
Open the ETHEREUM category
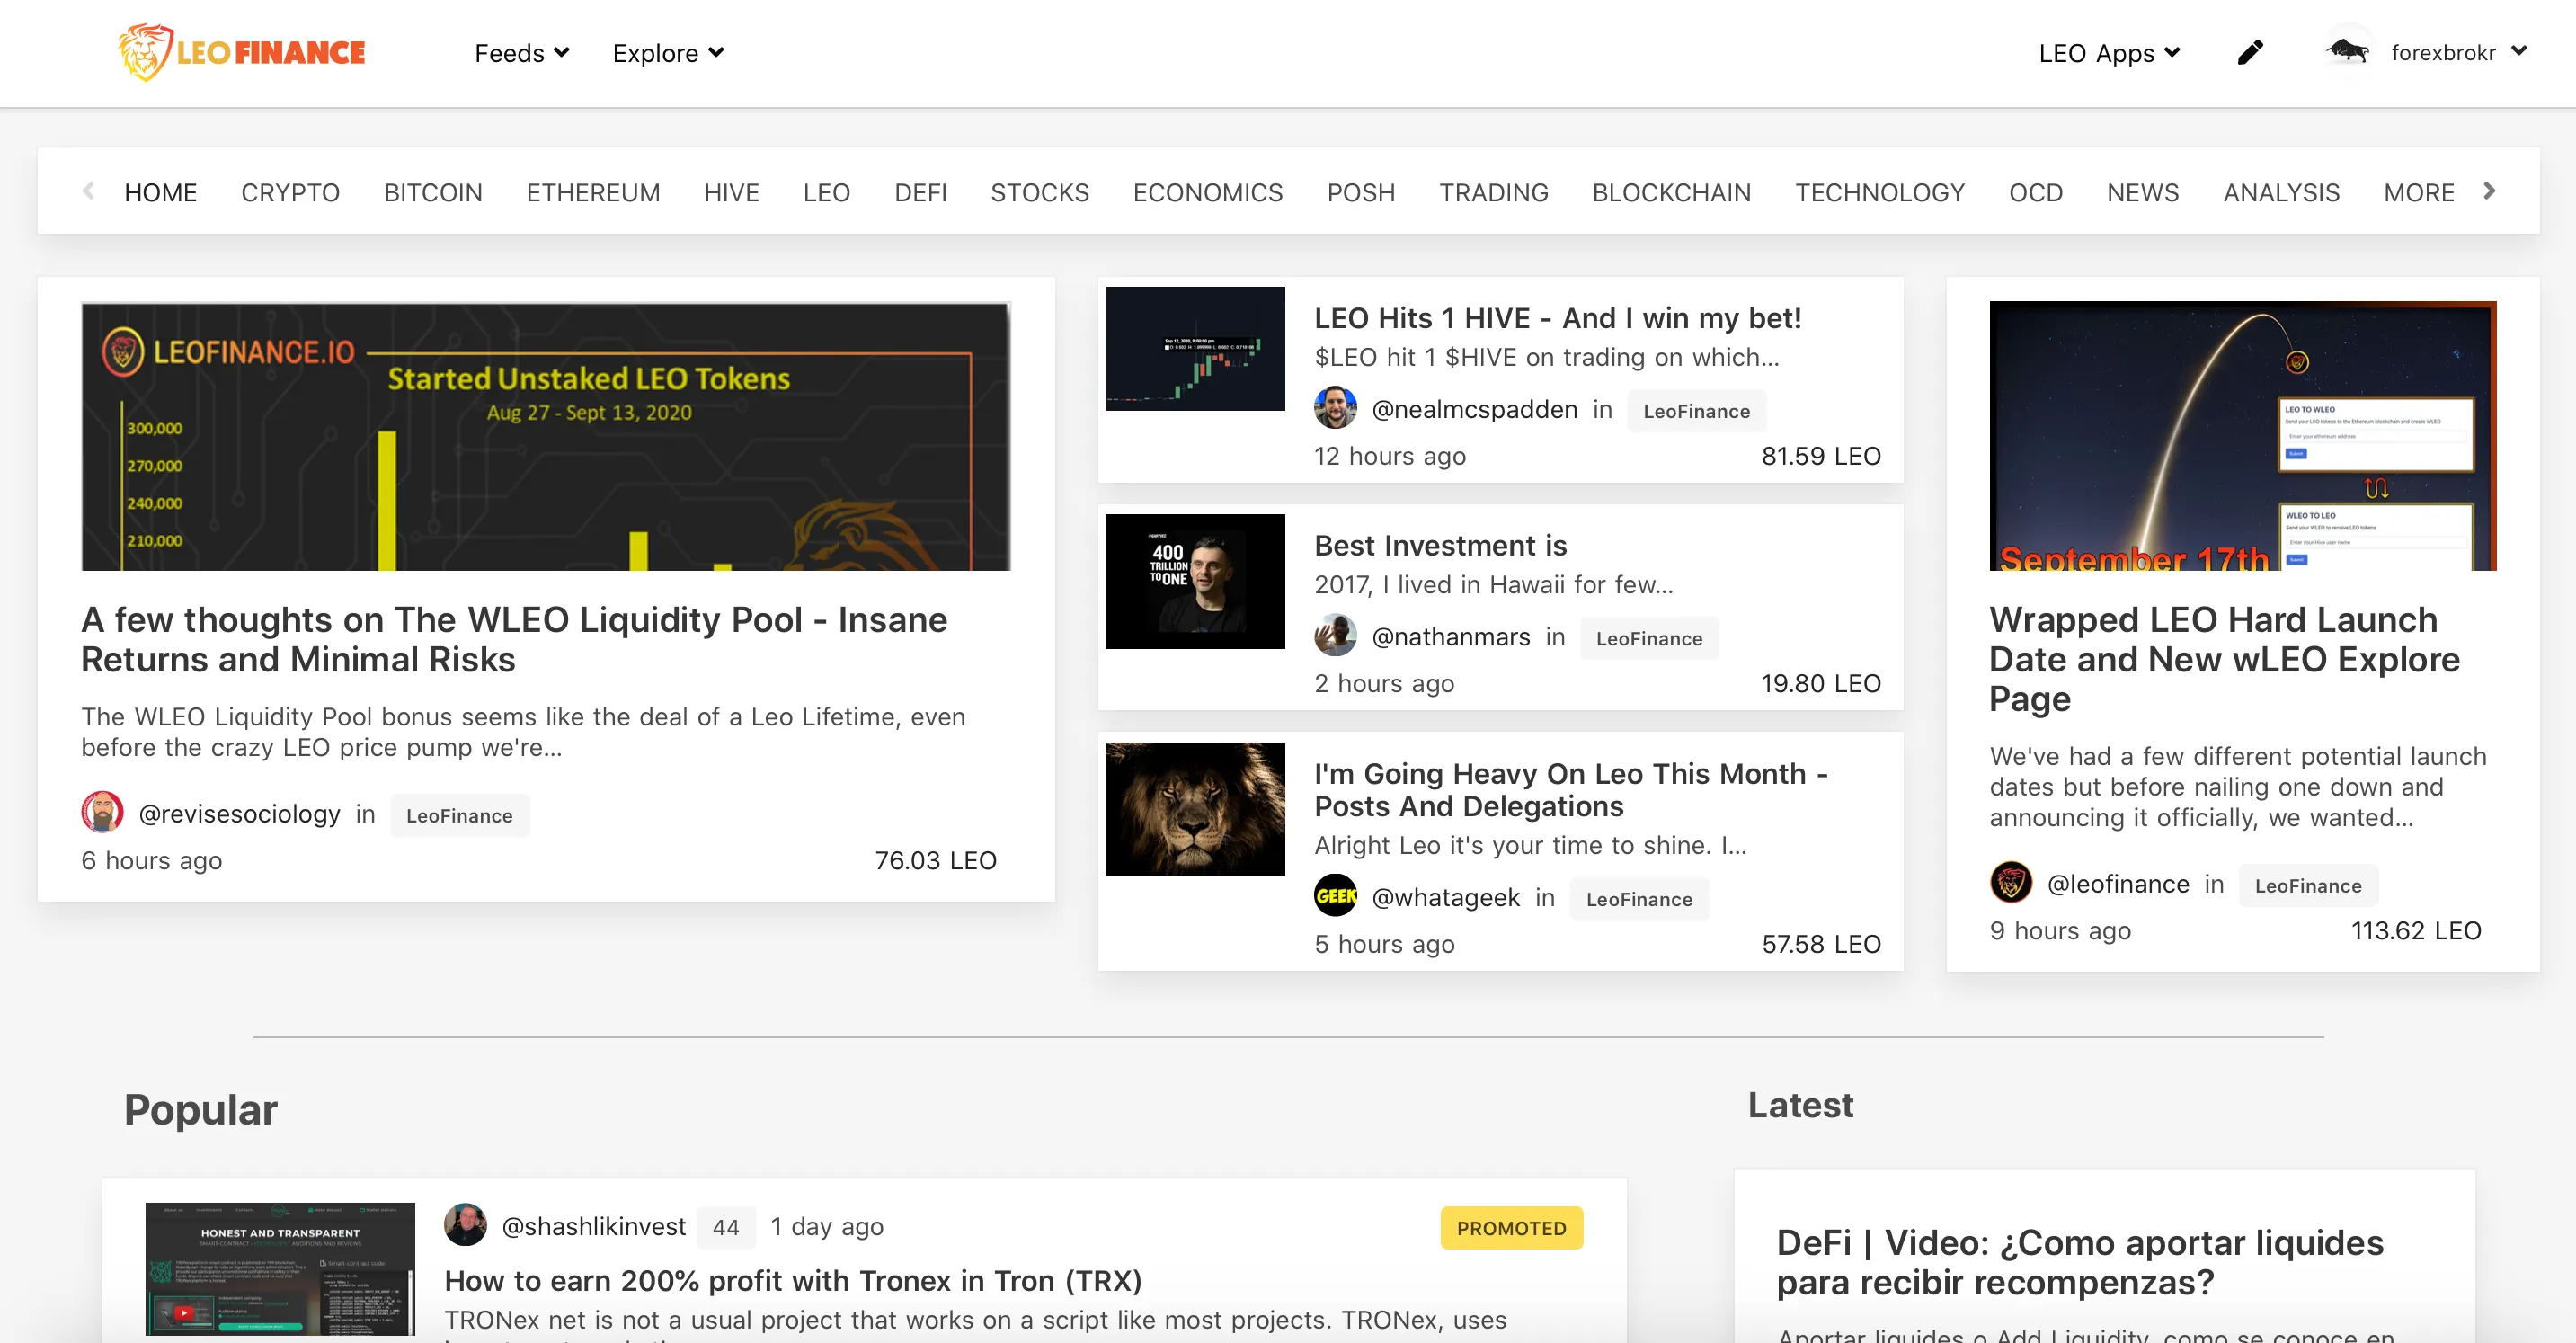(x=593, y=192)
